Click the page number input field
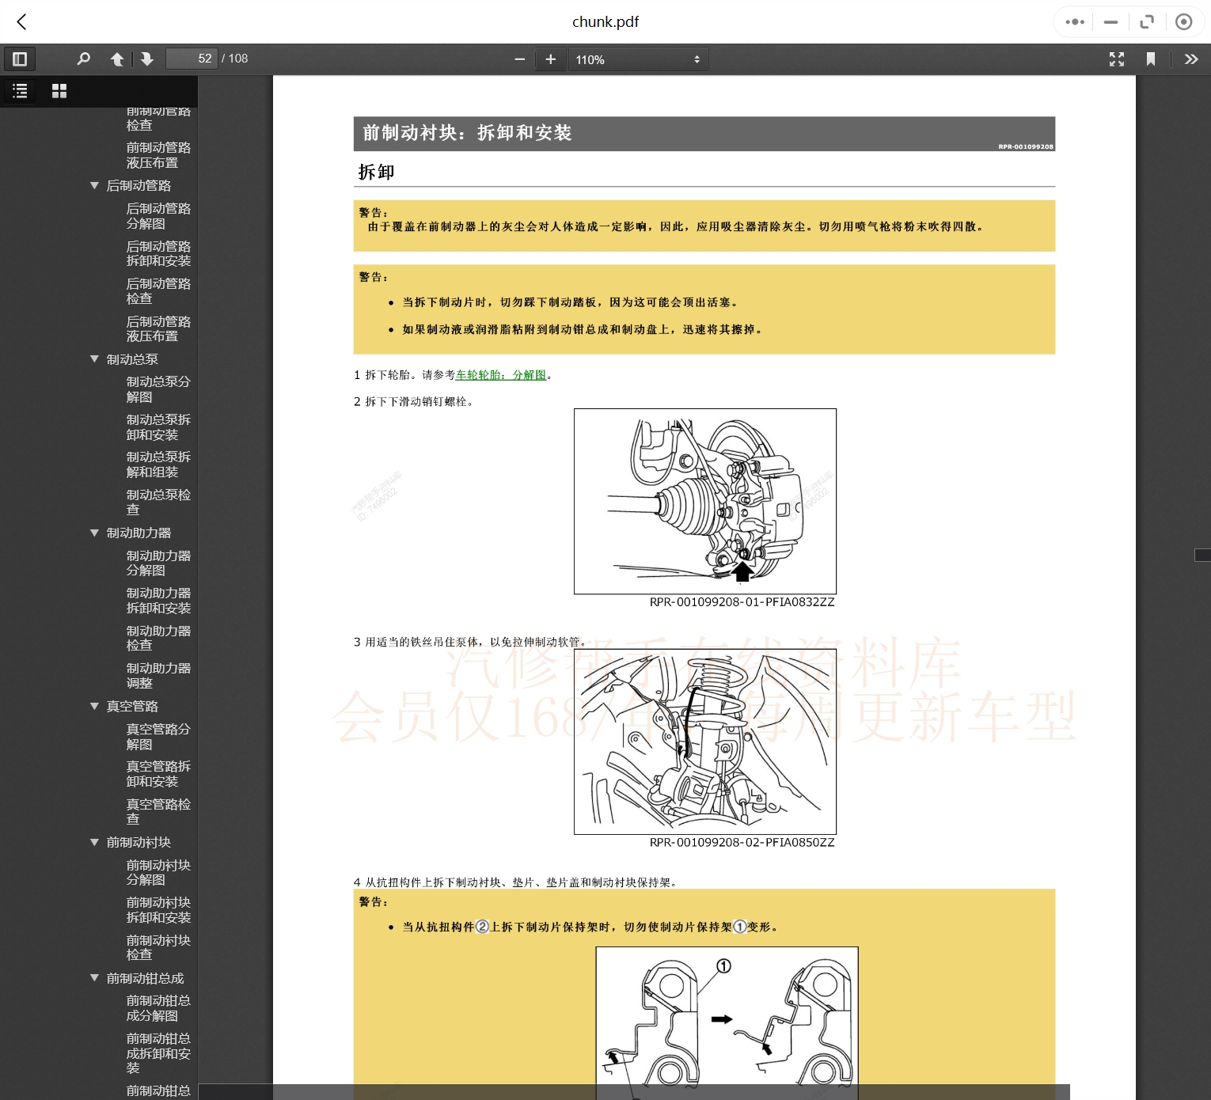The image size is (1211, 1100). 192,59
